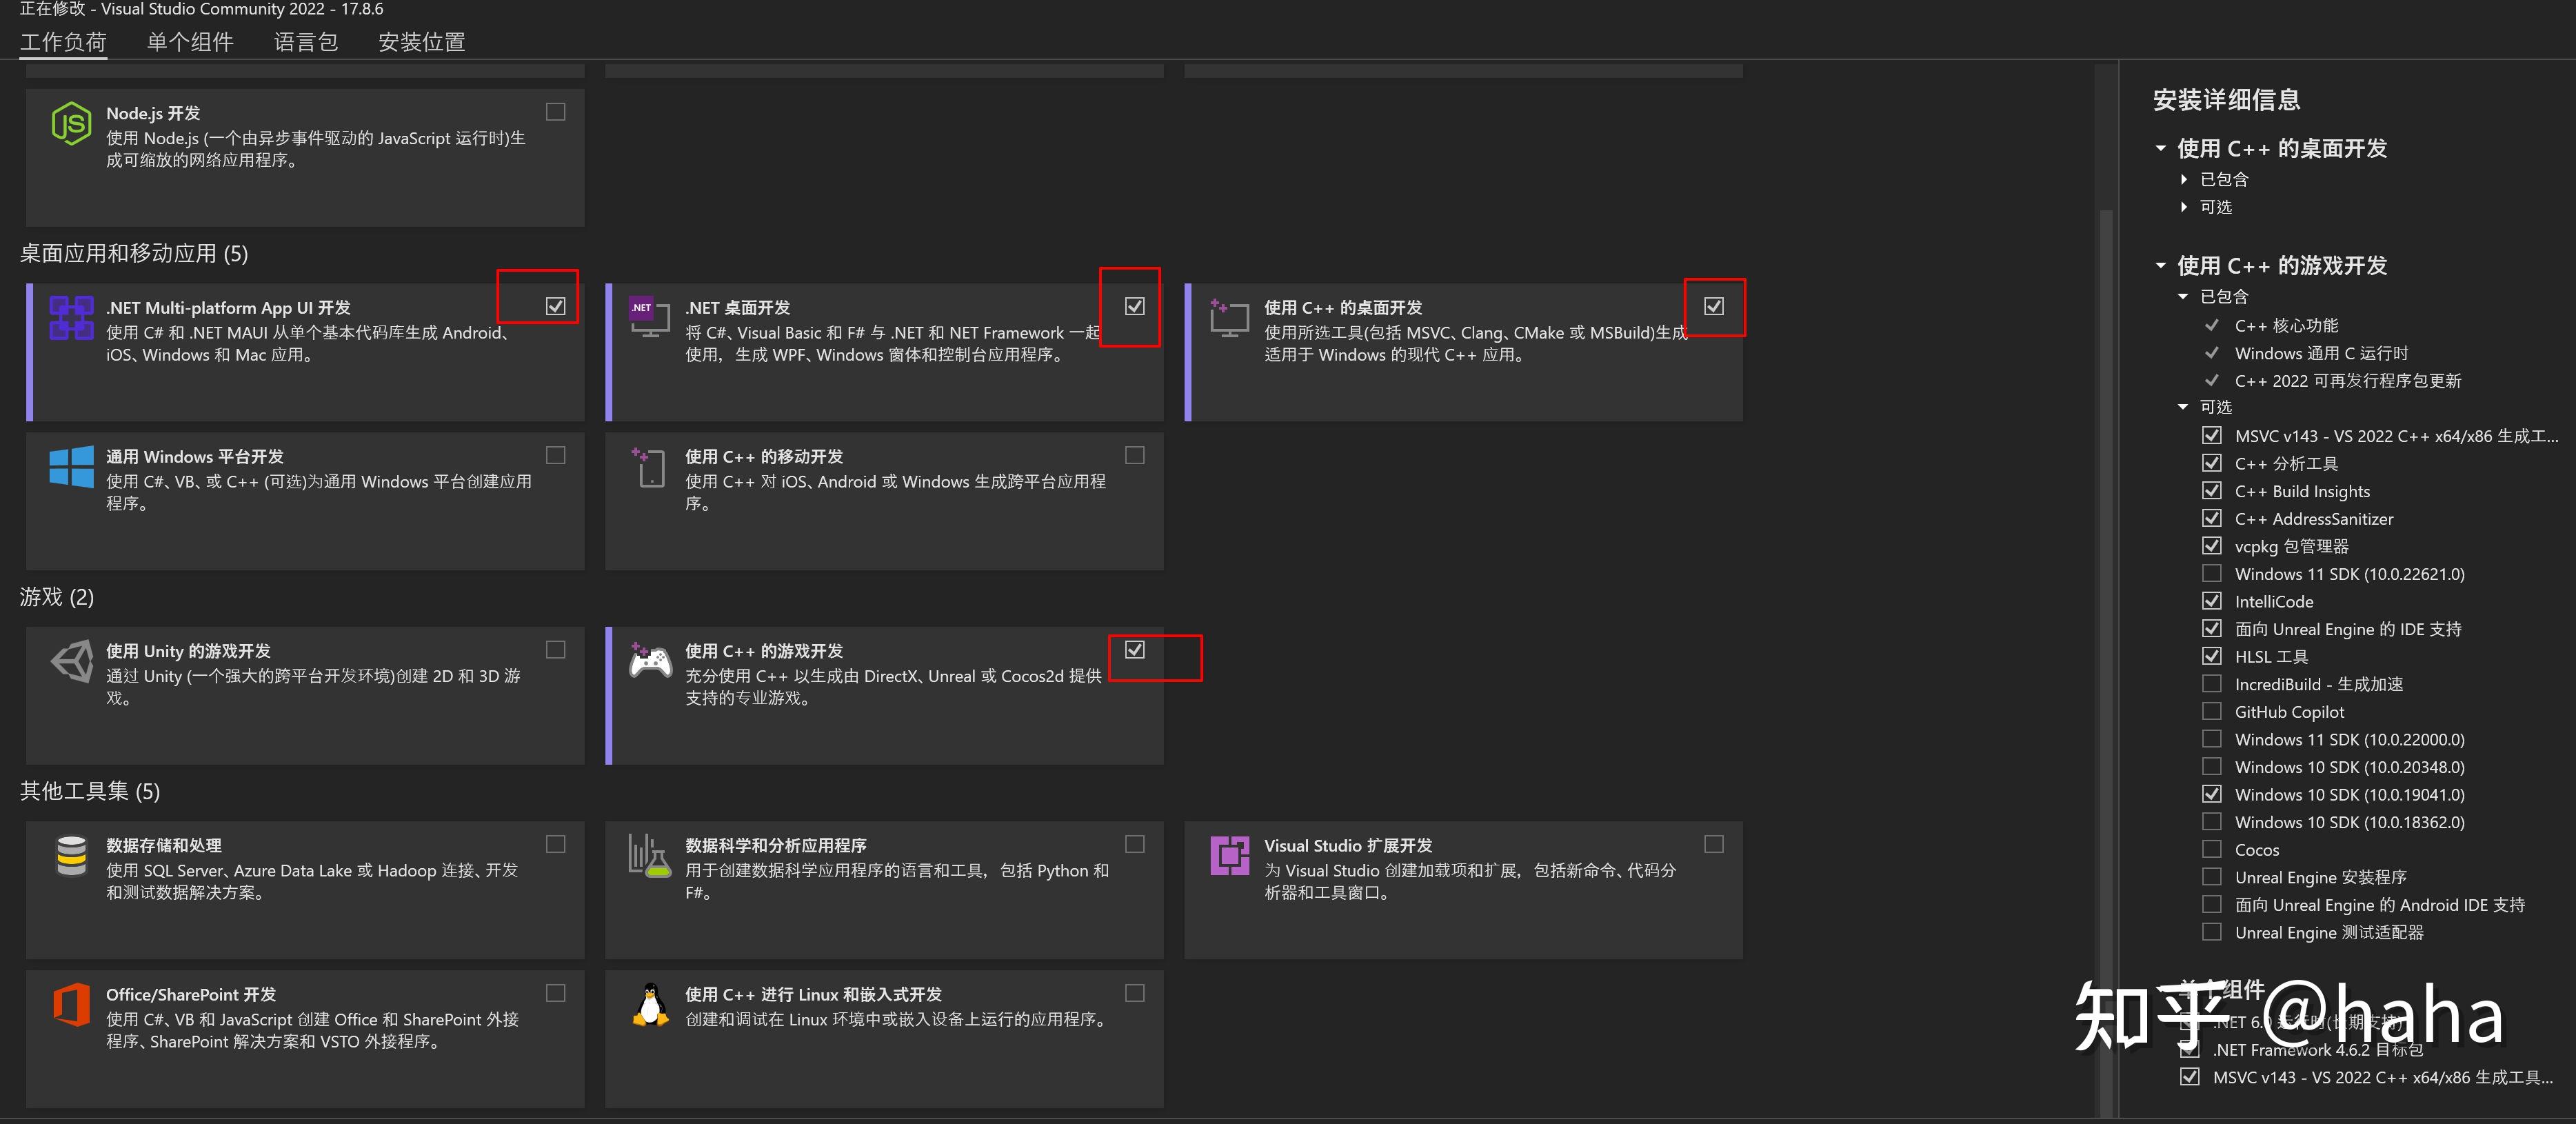
Task: Enable the 通用 Windows 平台开发 workload
Action: click(x=555, y=455)
